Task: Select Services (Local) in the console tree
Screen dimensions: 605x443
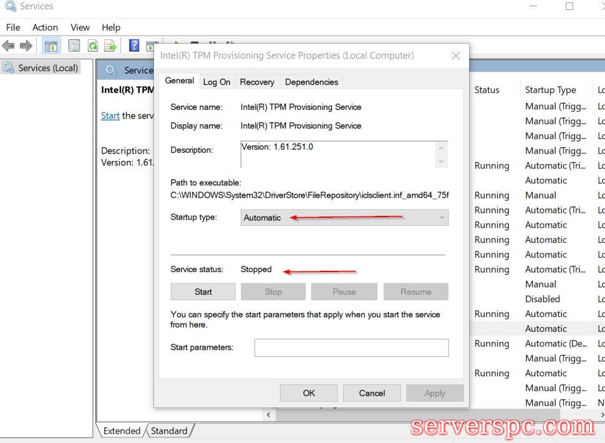Action: point(48,68)
